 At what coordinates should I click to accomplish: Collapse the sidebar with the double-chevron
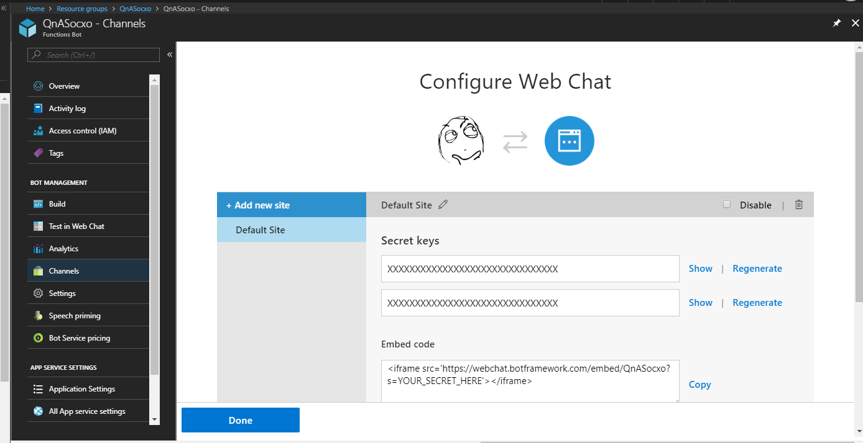coord(169,54)
